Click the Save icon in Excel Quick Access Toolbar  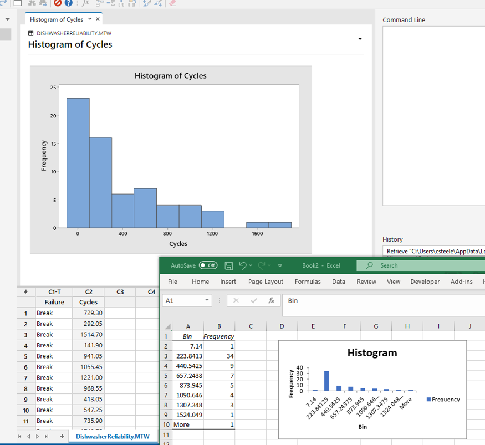229,265
